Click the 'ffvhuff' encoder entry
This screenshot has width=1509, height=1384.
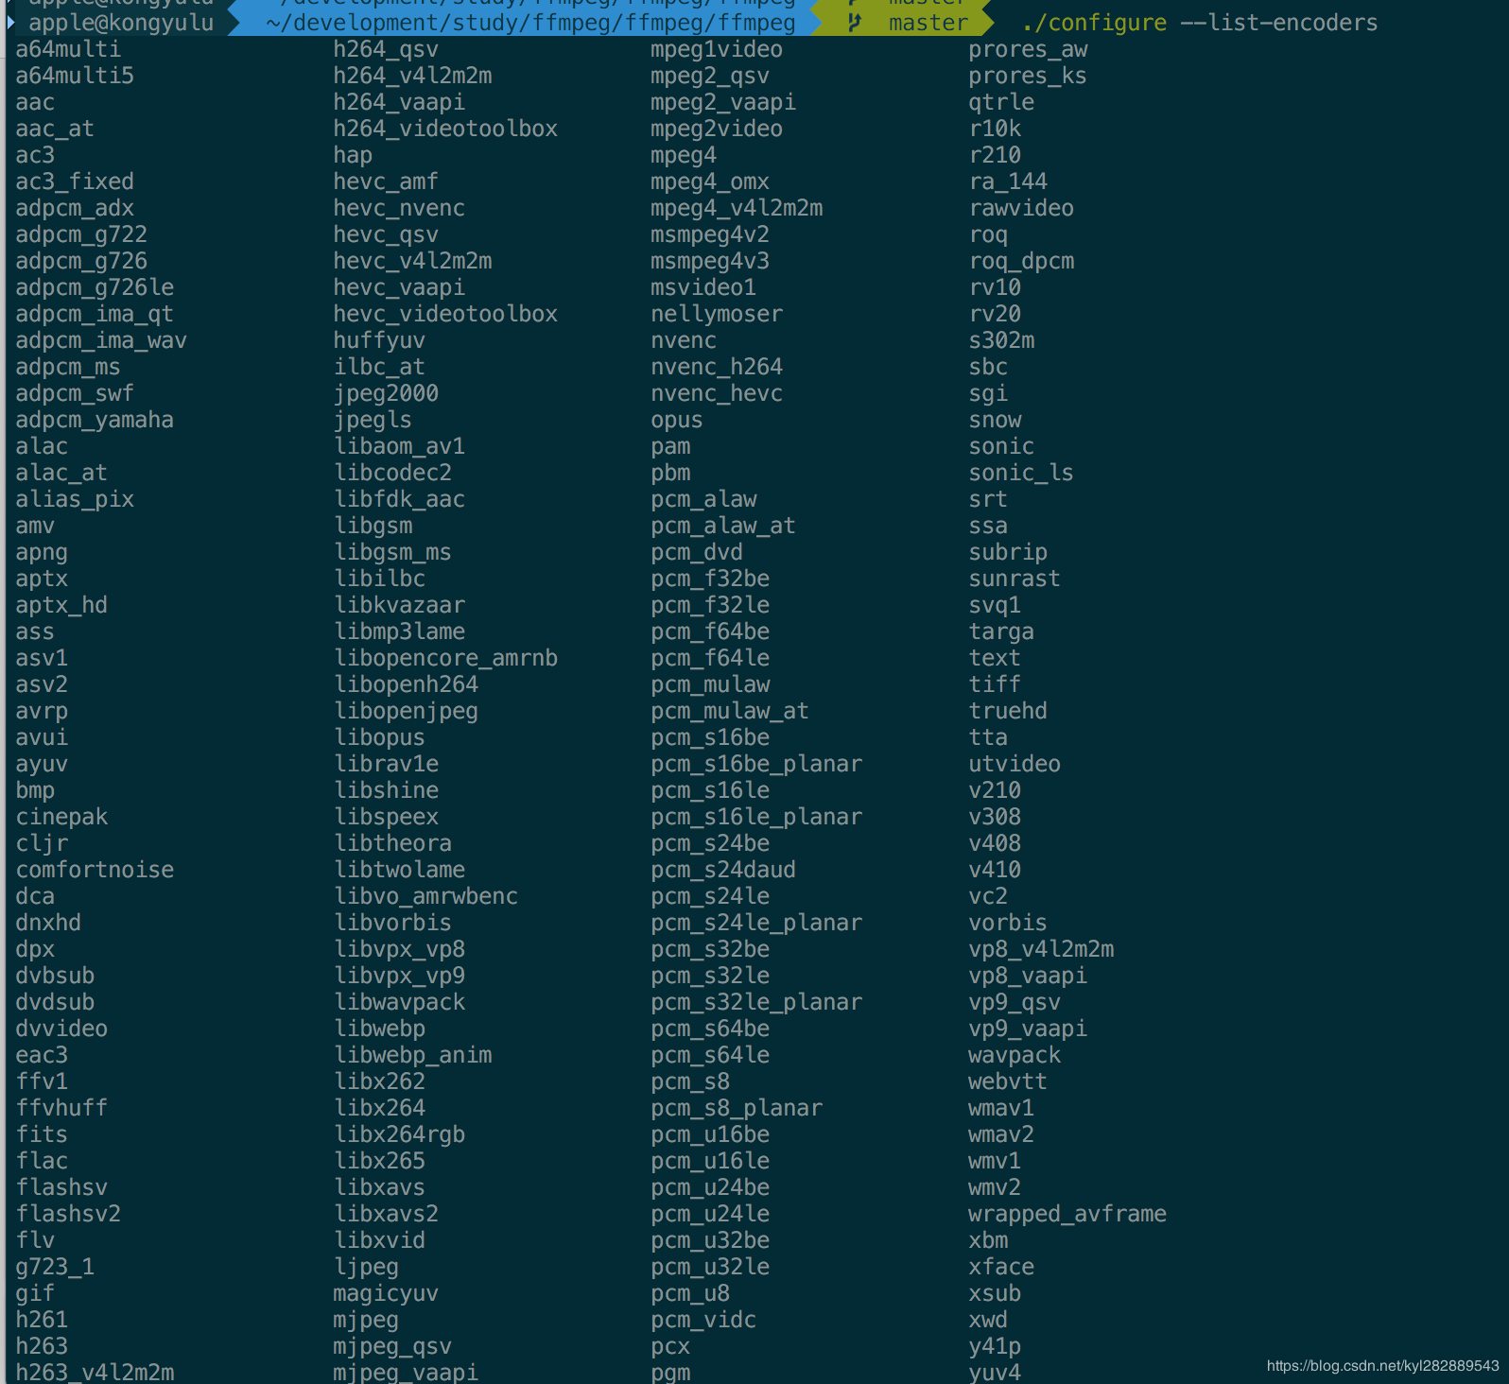tap(61, 1108)
